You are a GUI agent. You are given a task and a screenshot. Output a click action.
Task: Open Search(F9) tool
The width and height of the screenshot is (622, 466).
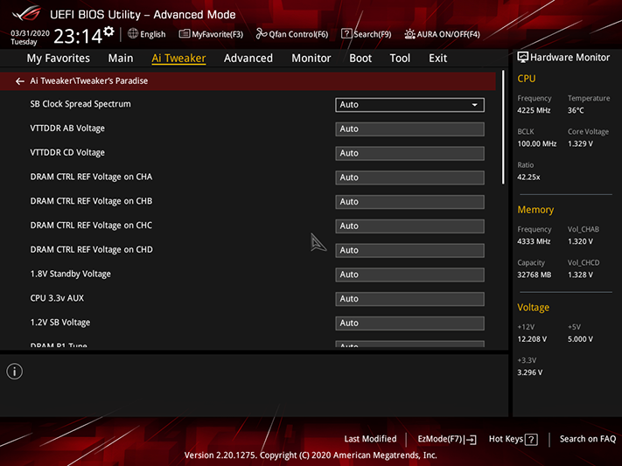point(367,34)
